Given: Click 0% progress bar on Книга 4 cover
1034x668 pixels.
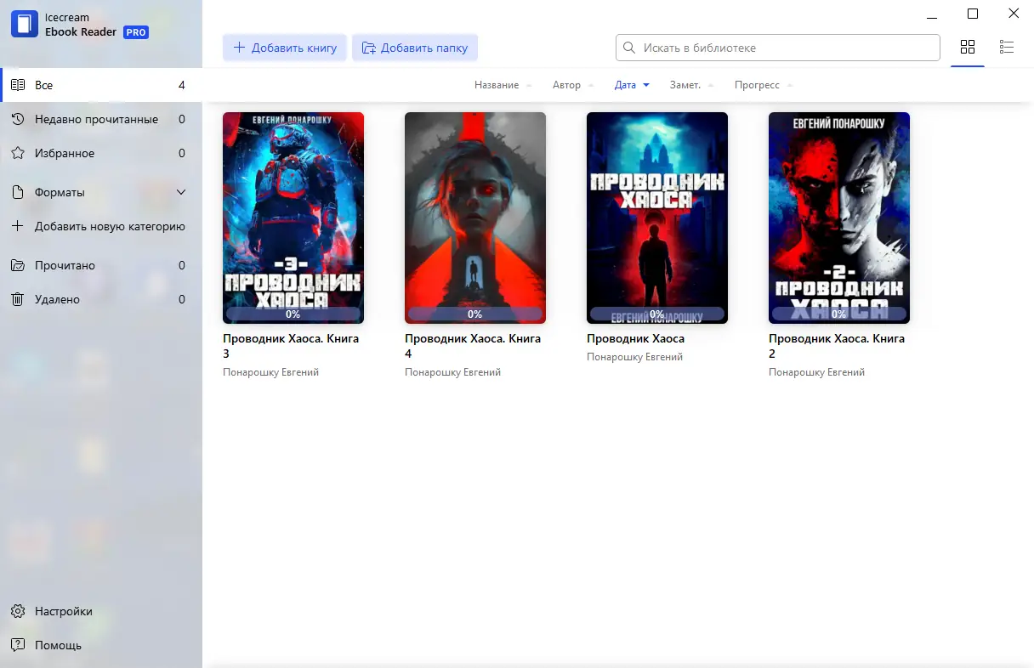Looking at the screenshot, I should click(475, 314).
